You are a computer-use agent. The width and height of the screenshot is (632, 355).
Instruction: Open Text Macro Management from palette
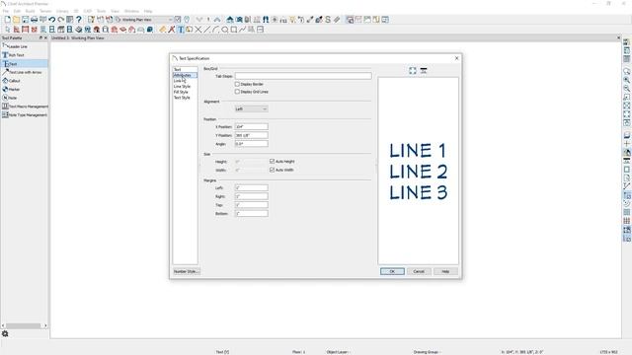24,106
